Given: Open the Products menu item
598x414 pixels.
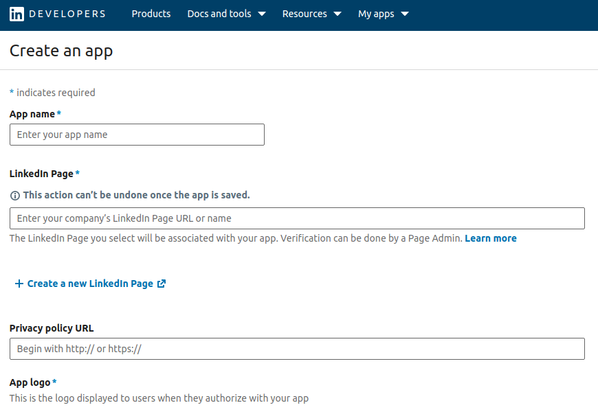Looking at the screenshot, I should (x=151, y=14).
